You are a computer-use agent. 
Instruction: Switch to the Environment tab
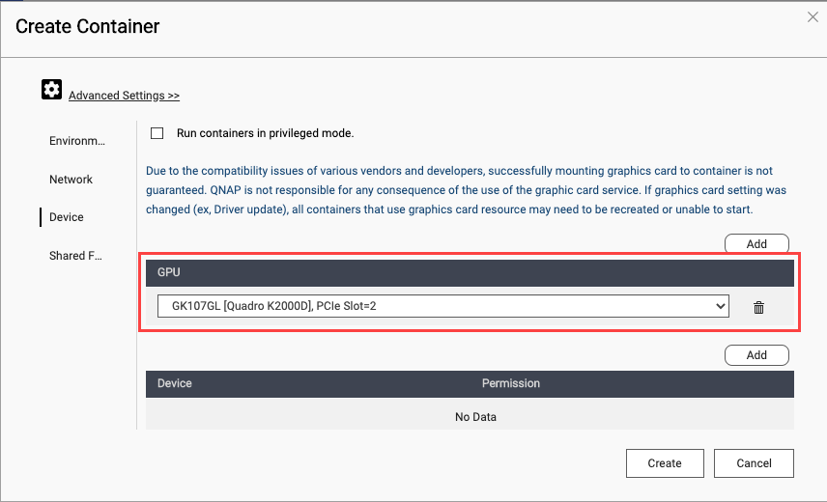coord(77,141)
